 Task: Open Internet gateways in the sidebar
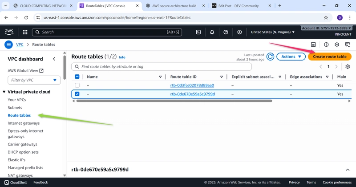coord(24,123)
